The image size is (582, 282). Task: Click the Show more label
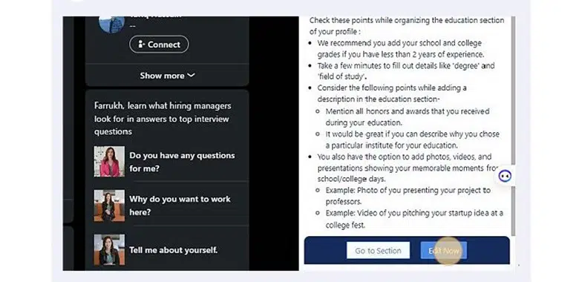(x=162, y=76)
